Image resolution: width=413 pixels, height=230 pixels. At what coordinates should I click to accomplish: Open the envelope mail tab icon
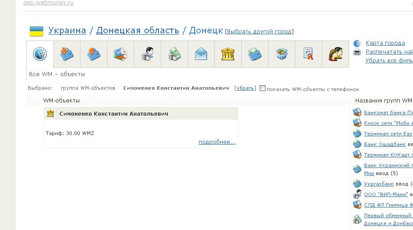201,54
